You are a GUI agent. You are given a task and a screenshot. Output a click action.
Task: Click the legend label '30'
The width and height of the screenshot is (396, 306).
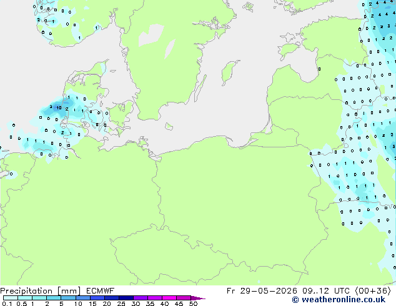(x=136, y=304)
